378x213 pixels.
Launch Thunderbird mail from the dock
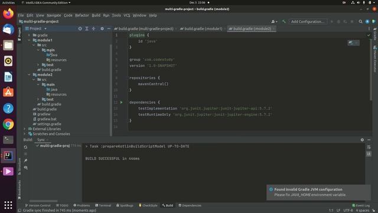click(8, 29)
